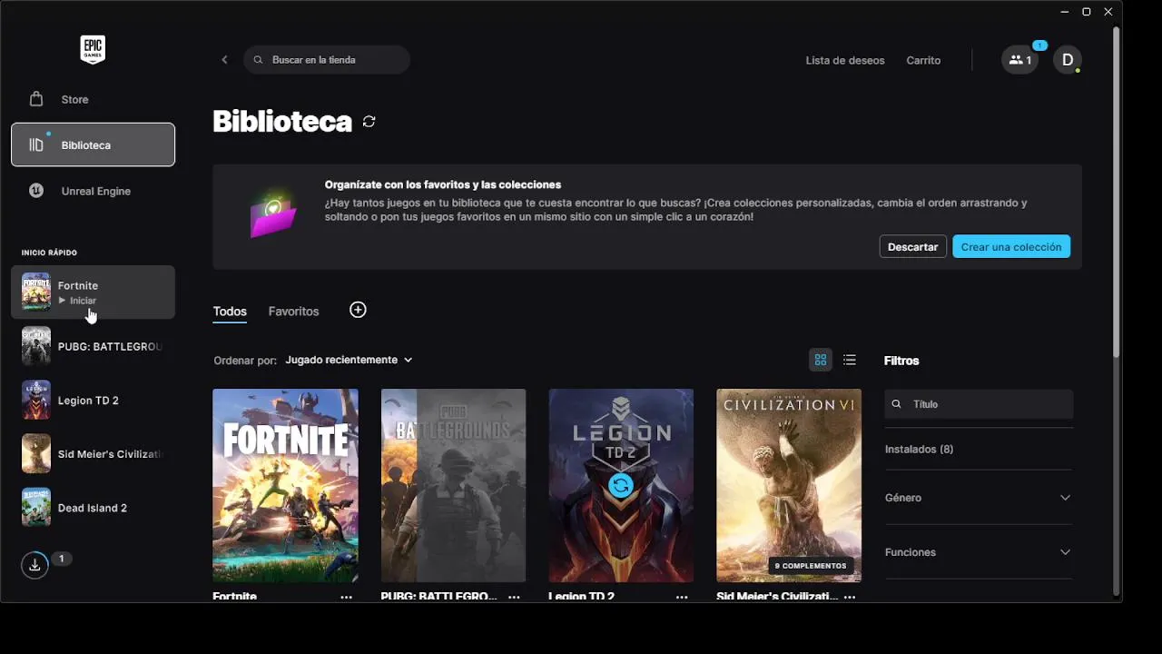1162x654 pixels.
Task: Add a new collection with plus icon
Action: click(358, 310)
